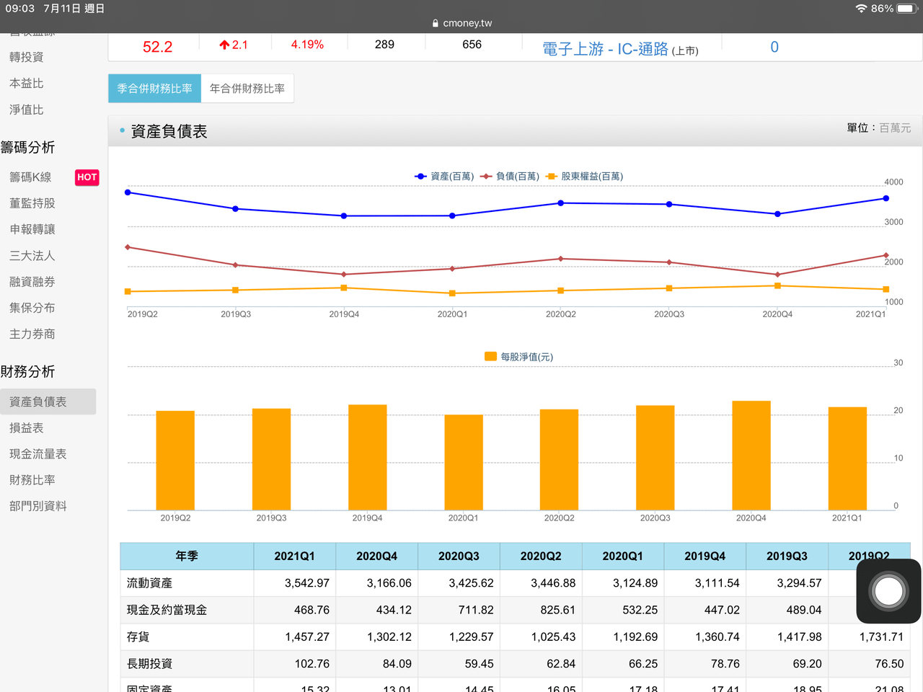Tap the 4.19% change value
Image resolution: width=923 pixels, height=692 pixels.
[307, 45]
